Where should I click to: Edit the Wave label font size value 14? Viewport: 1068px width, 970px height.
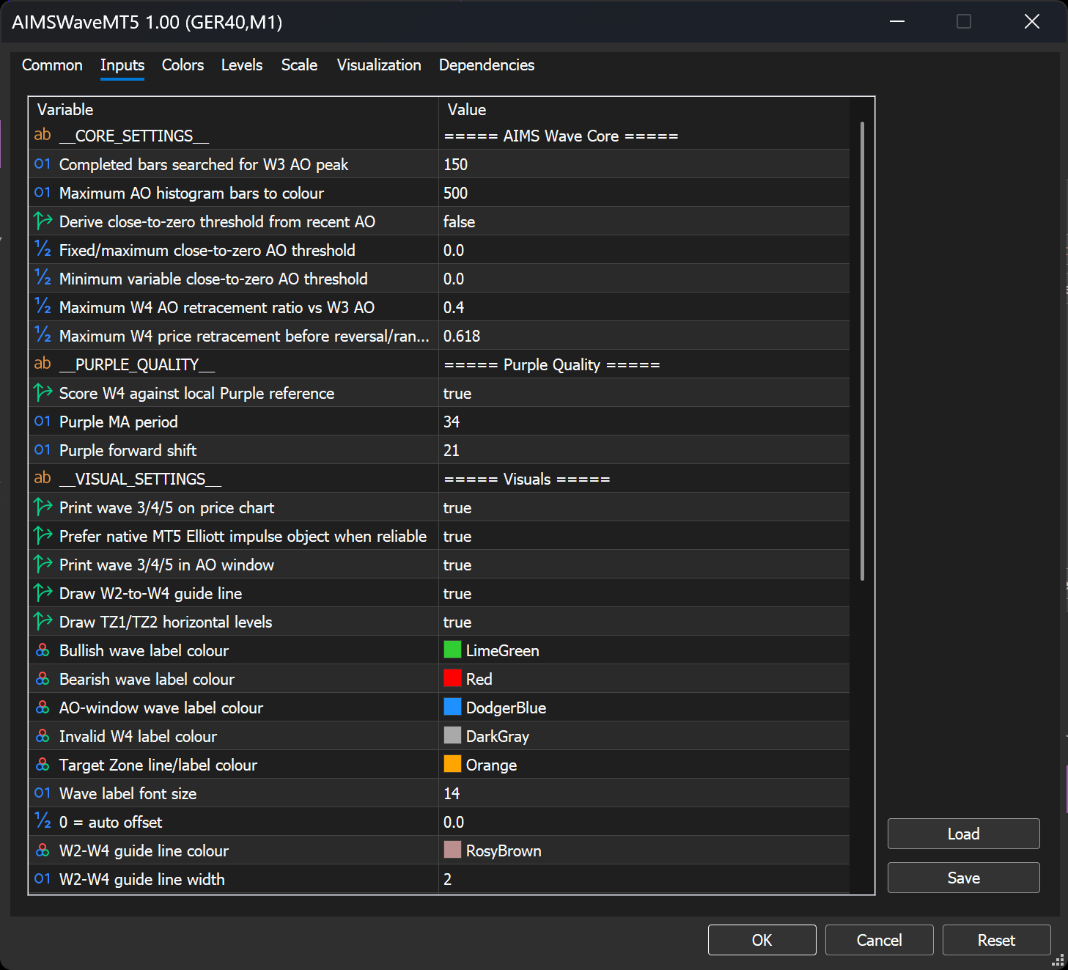644,793
